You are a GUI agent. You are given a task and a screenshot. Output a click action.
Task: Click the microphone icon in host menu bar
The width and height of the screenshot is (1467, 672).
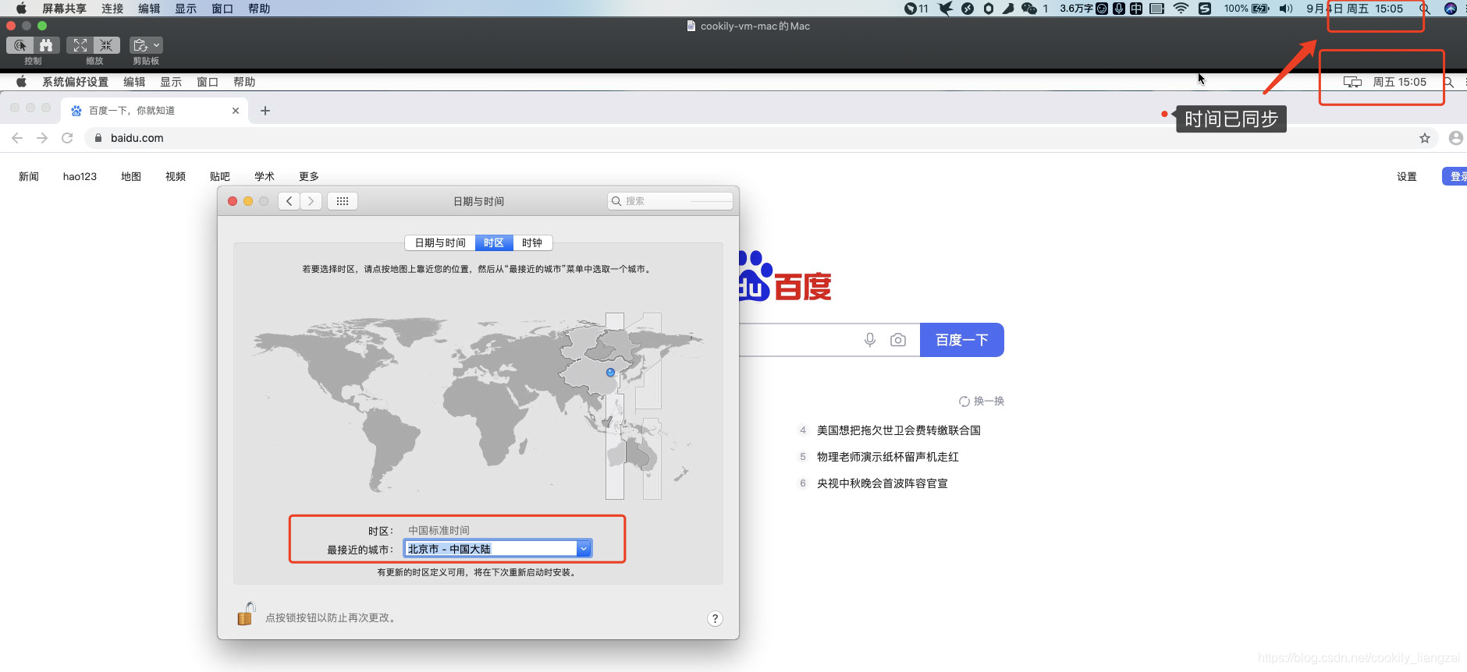point(1119,9)
